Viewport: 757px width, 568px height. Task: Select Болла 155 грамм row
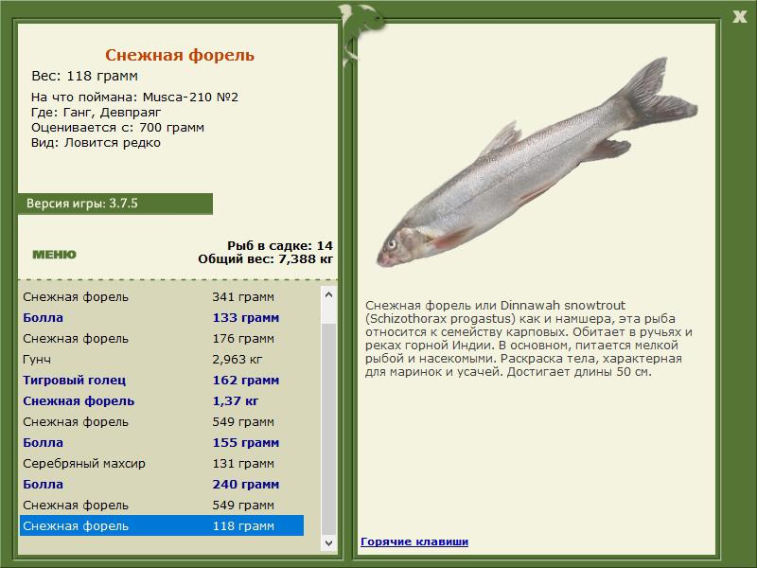pyautogui.click(x=162, y=442)
